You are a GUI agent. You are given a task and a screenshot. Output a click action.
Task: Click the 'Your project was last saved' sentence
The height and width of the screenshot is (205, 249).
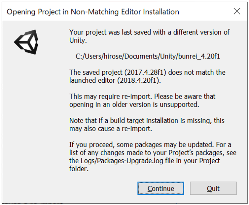tap(149, 32)
